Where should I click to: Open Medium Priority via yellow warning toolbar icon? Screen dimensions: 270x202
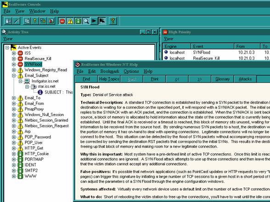[x=70, y=21]
